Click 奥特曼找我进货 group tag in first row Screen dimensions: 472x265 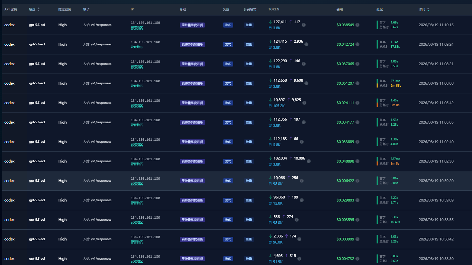click(x=192, y=25)
